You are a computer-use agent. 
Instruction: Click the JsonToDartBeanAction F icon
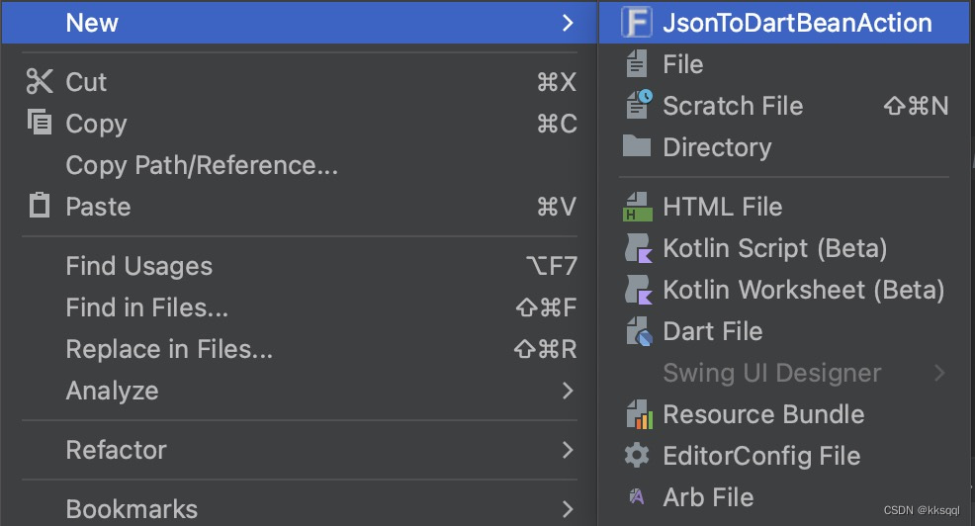tap(636, 23)
